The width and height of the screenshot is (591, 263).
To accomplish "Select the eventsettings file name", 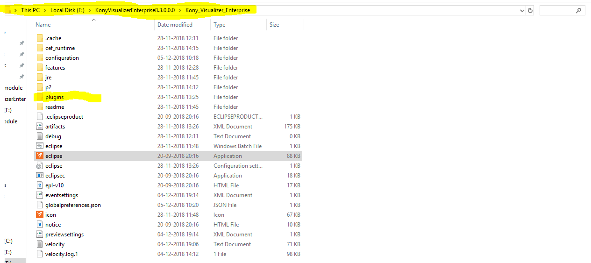I will (x=62, y=195).
